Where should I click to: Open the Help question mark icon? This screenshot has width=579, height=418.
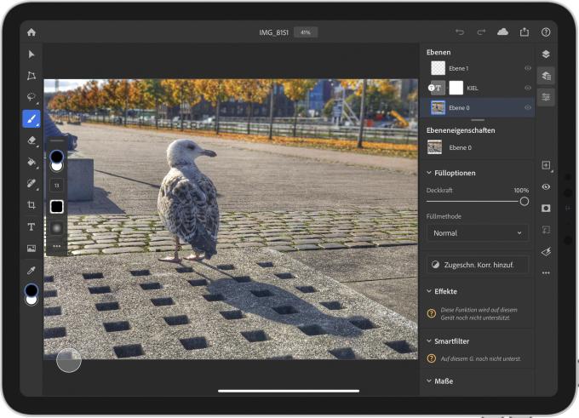click(546, 32)
